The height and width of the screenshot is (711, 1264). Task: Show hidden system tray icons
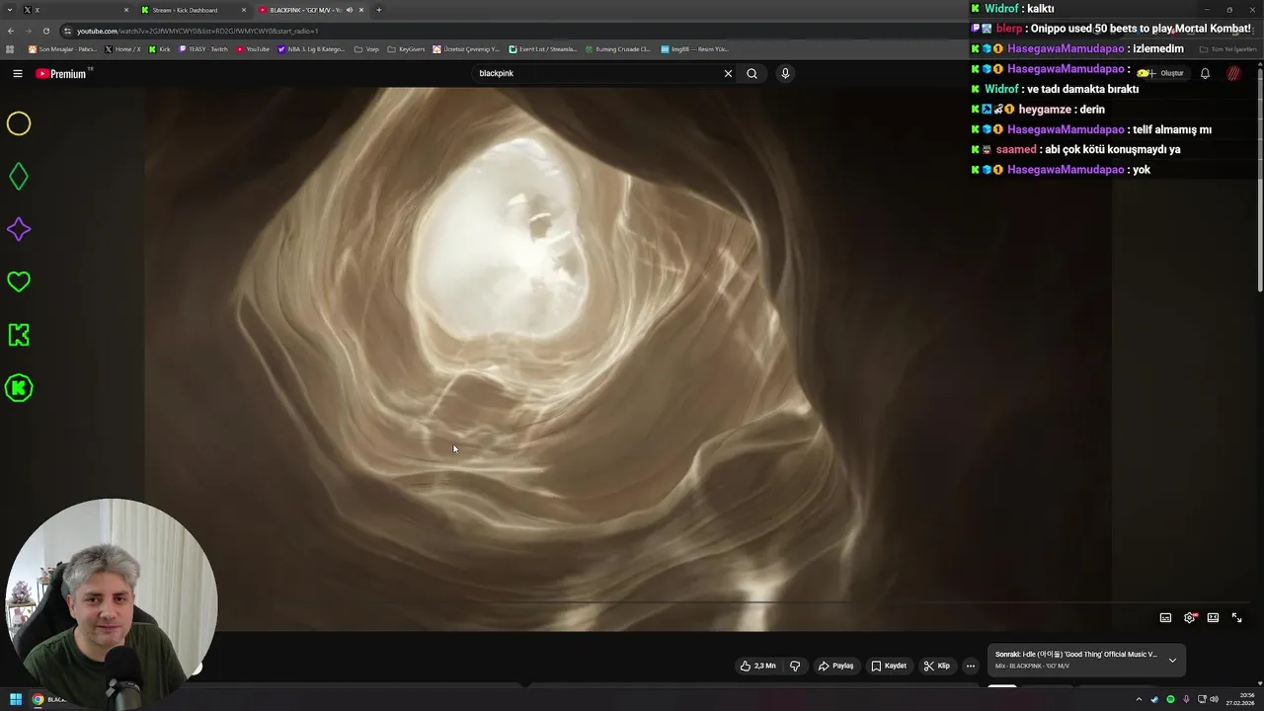click(1139, 699)
